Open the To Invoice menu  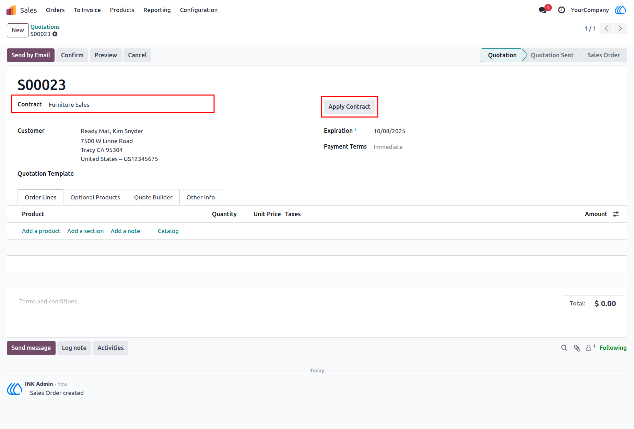87,10
